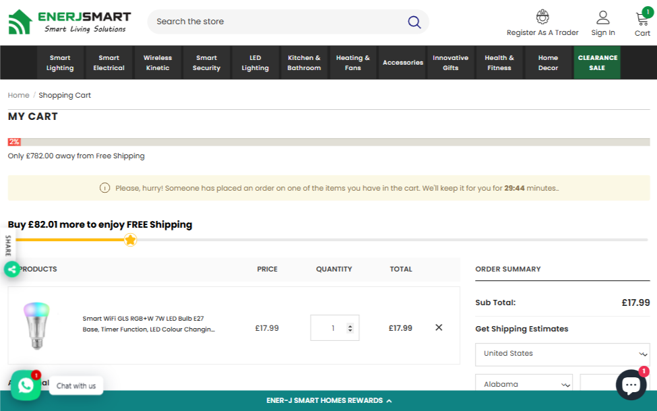
Task: Open the Register As A Trader icon
Action: coord(542,18)
